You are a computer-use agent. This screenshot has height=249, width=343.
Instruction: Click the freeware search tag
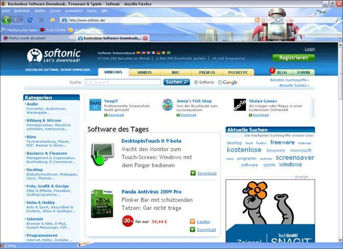282,142
